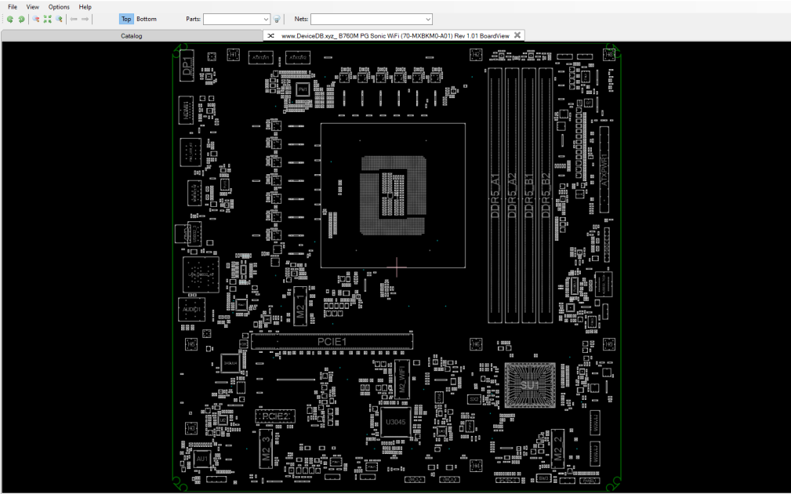Click the zoom in magnifier icon
The height and width of the screenshot is (494, 791).
(x=59, y=19)
